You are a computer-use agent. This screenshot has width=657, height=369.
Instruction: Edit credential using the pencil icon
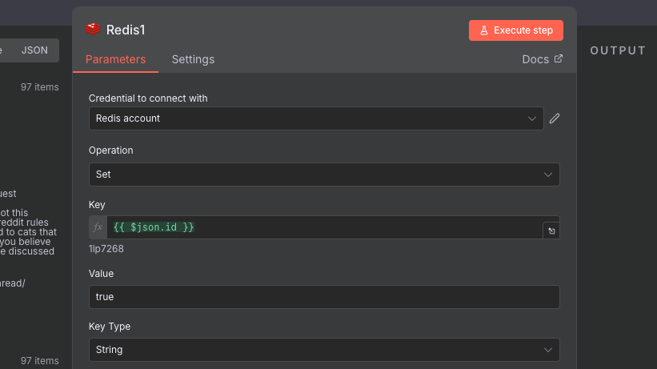pos(555,118)
